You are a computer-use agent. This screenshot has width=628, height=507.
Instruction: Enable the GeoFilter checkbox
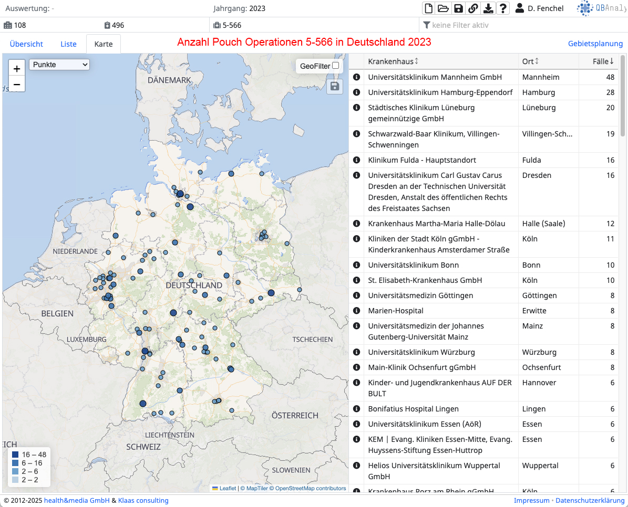(x=336, y=66)
